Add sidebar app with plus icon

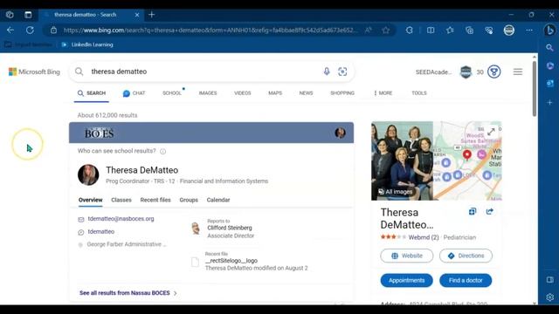(549, 103)
